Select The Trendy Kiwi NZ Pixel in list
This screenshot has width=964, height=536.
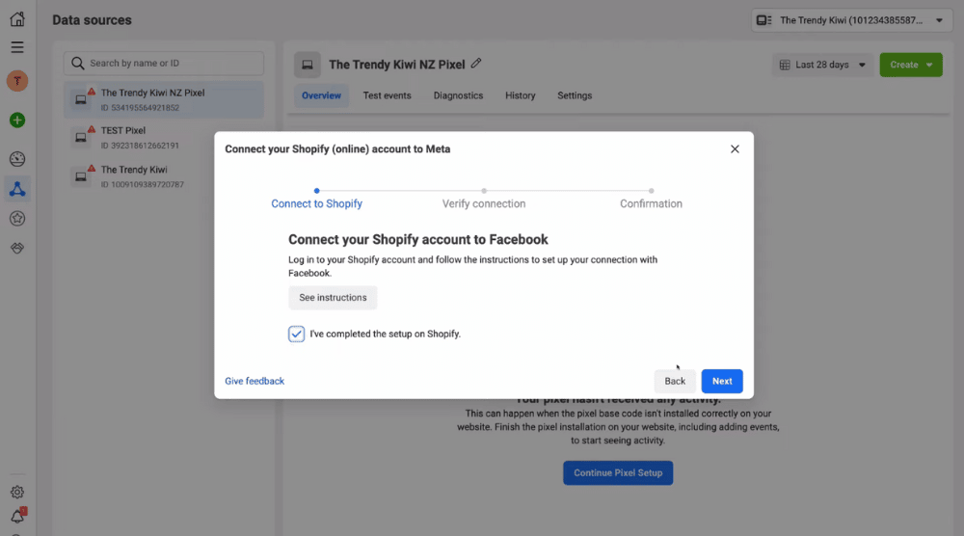164,99
